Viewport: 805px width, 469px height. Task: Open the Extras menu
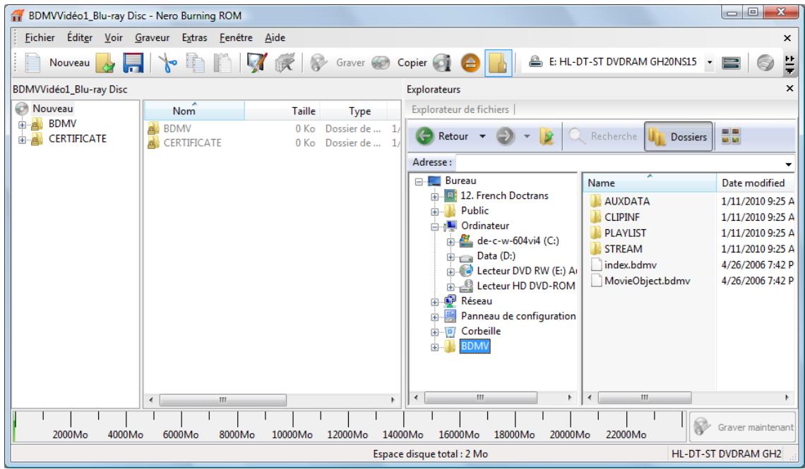(x=194, y=37)
